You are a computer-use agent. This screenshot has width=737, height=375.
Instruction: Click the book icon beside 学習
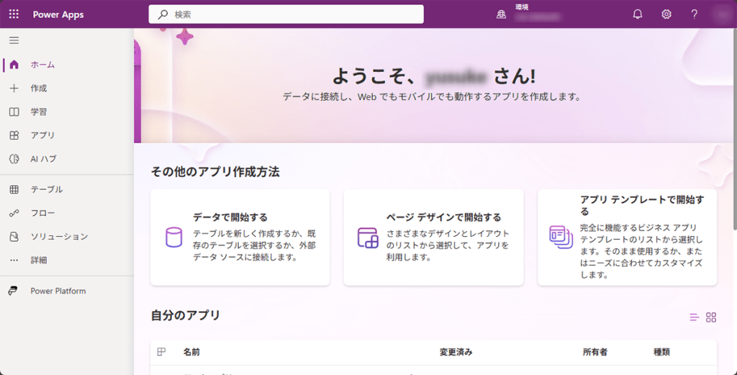[14, 112]
